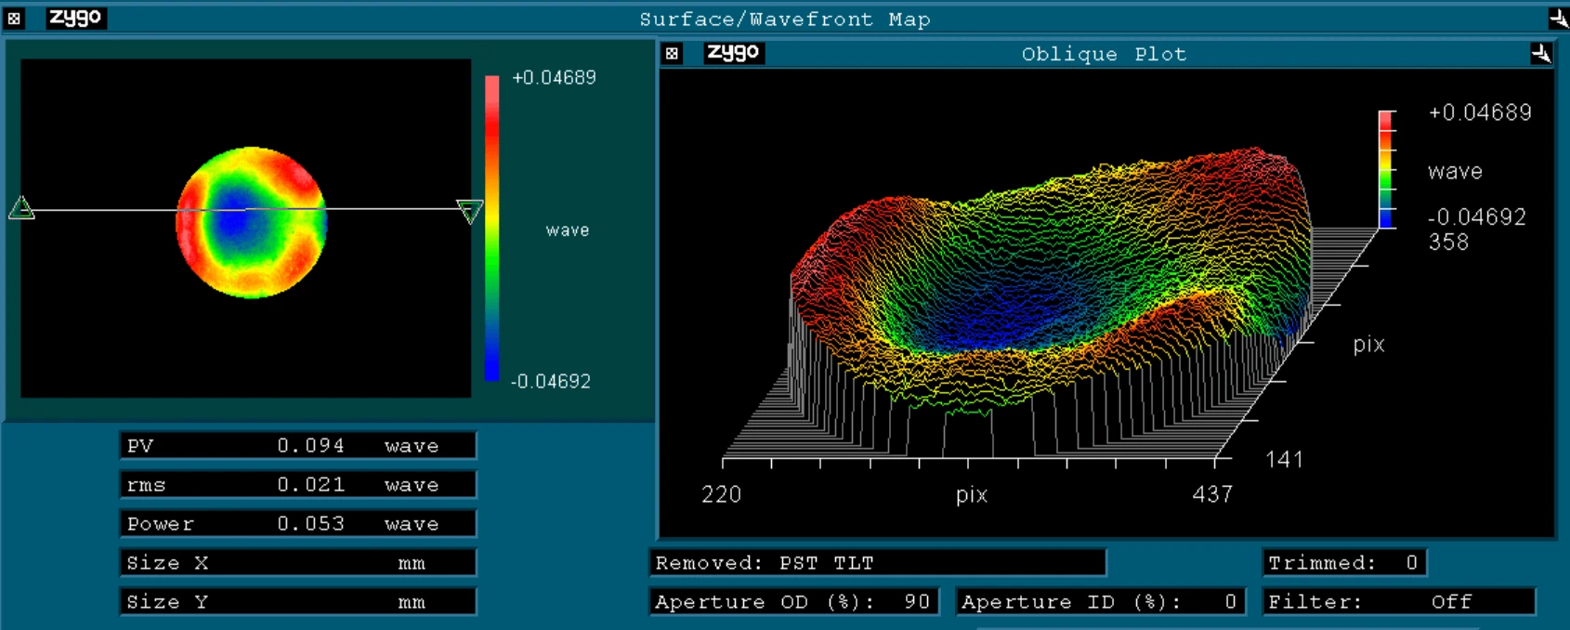Click the circular wavefront map image
The height and width of the screenshot is (630, 1570).
pyautogui.click(x=251, y=223)
